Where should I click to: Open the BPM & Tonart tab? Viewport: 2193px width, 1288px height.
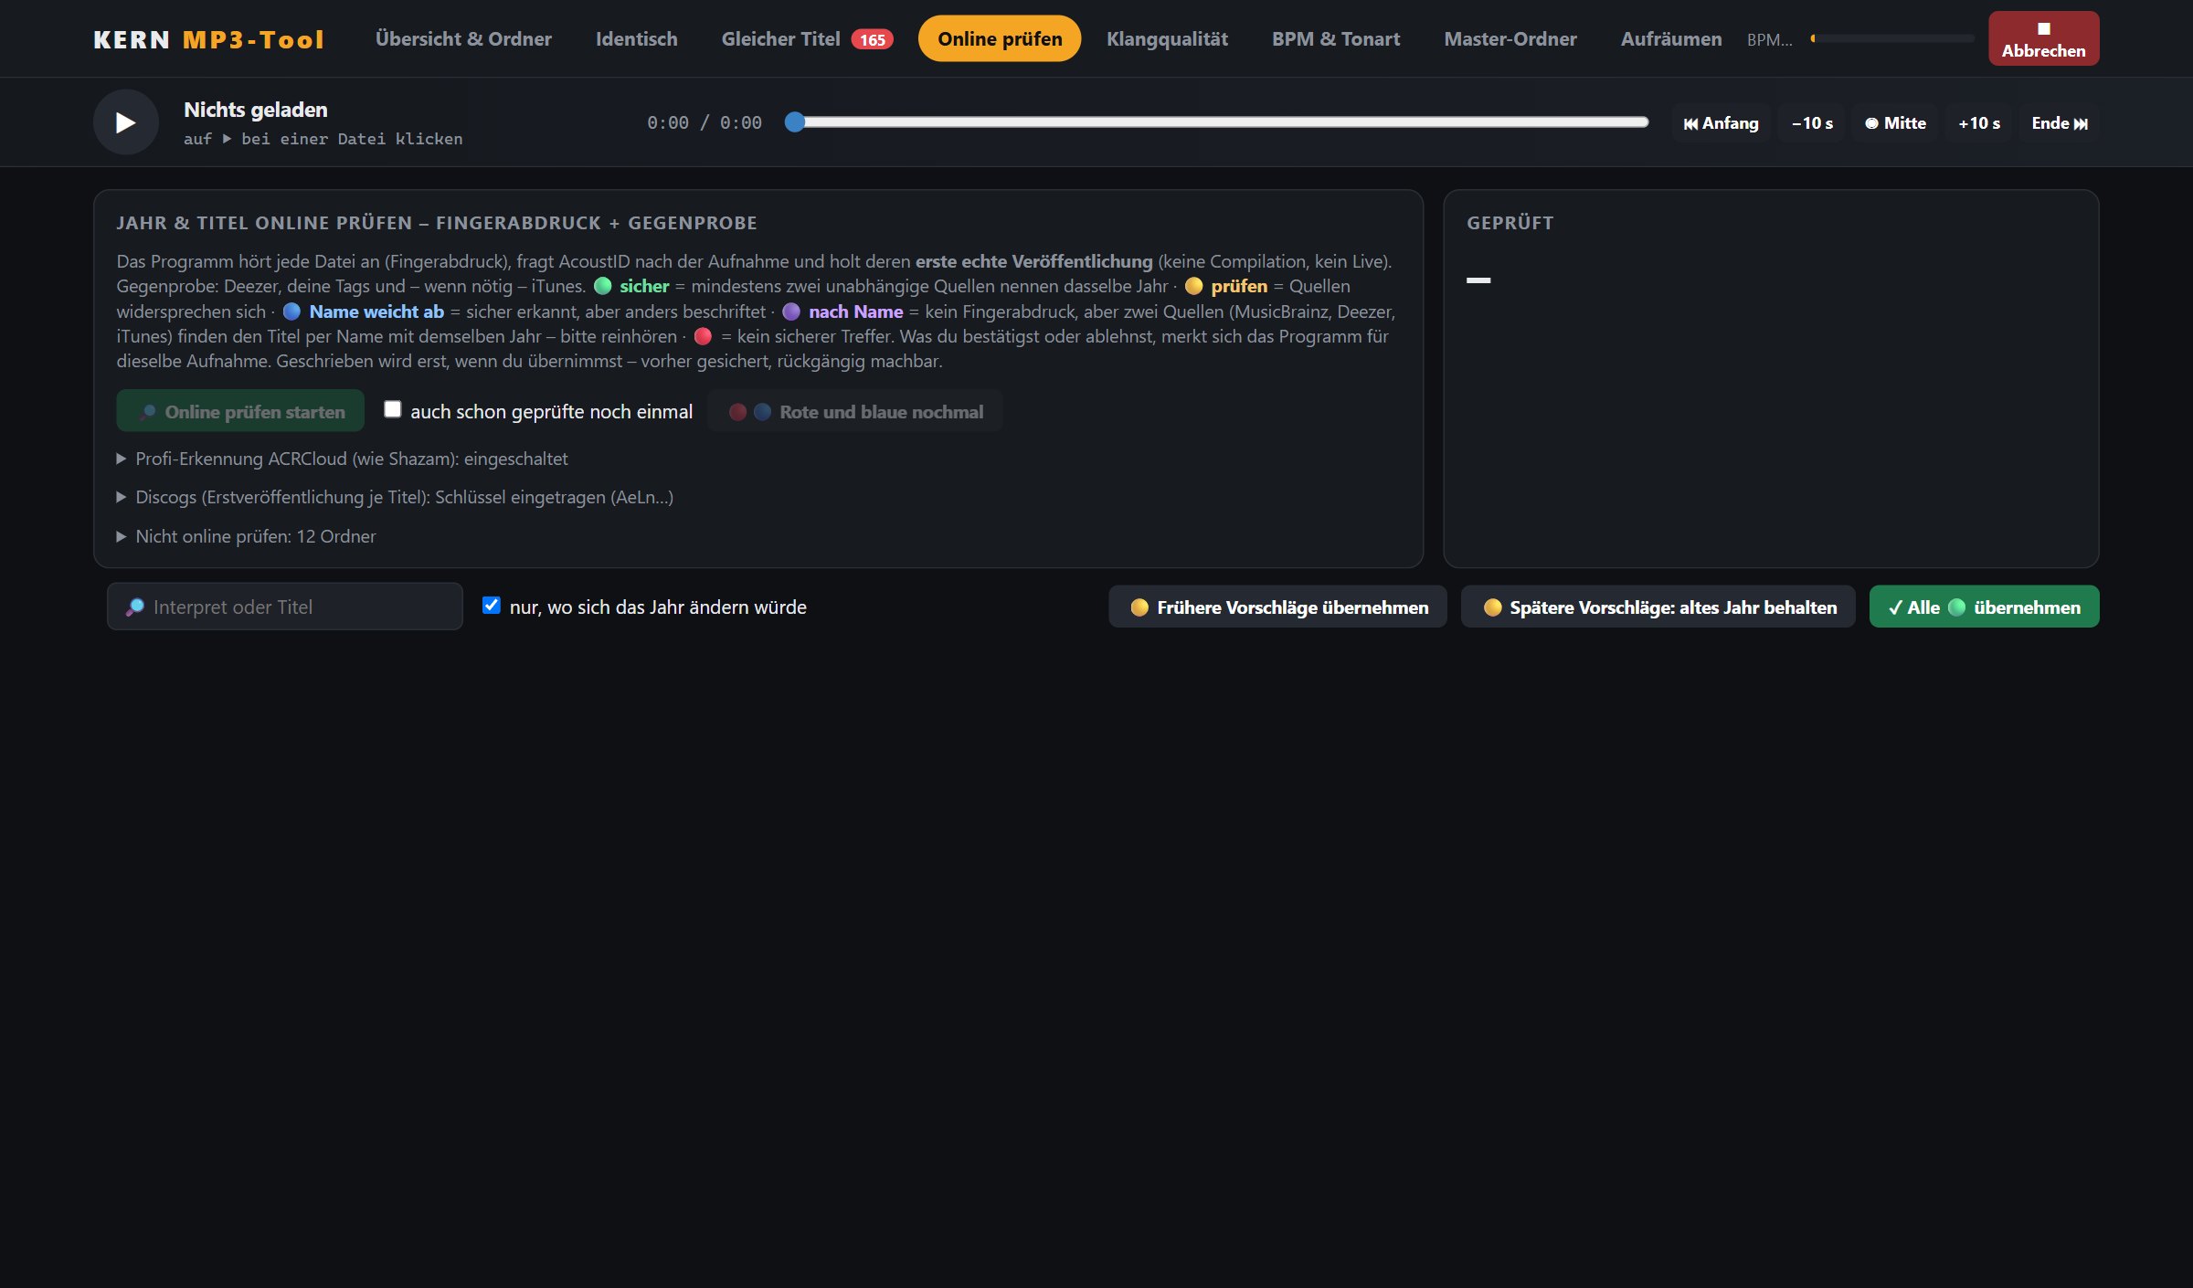coord(1336,39)
